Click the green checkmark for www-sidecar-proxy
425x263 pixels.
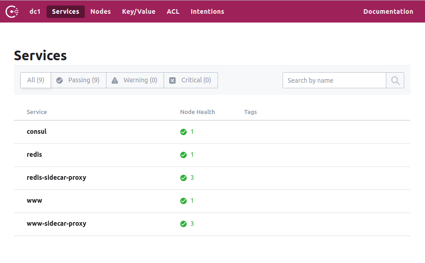(183, 224)
